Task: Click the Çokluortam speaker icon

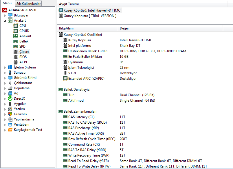Action: coord(10,83)
